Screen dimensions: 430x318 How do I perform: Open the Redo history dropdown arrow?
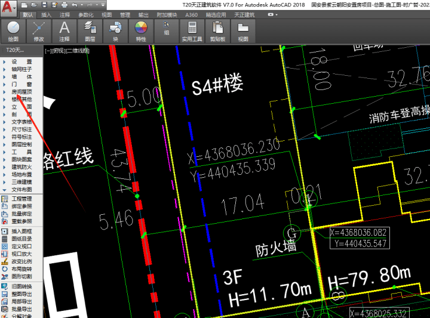click(x=97, y=5)
